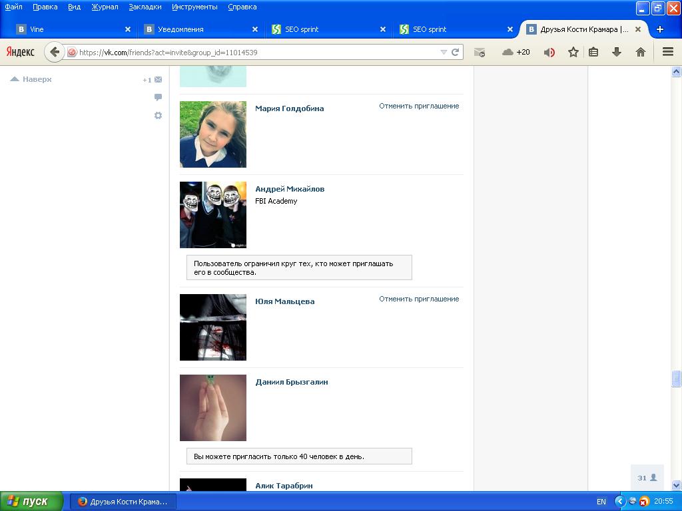Click the 40 people per day notice
Image resolution: width=682 pixels, height=511 pixels.
(299, 456)
